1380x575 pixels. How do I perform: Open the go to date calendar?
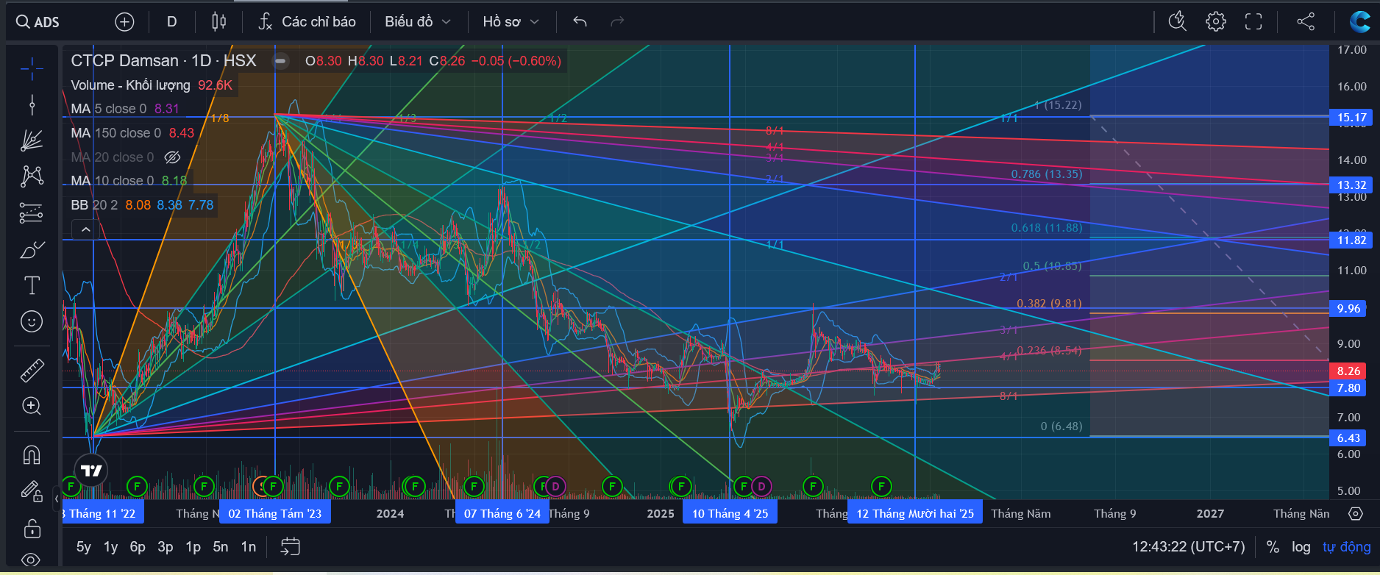(x=290, y=546)
